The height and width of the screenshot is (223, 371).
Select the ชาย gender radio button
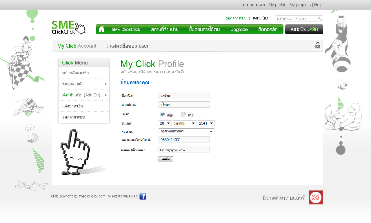[183, 114]
